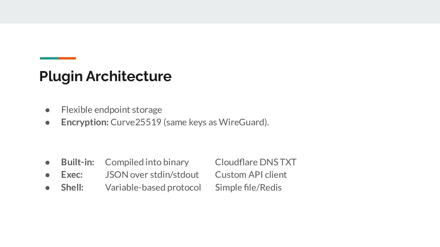Screen dimensions: 440x247
Task: Click 'JSON over stdin/stdout' text
Action: click(152, 174)
